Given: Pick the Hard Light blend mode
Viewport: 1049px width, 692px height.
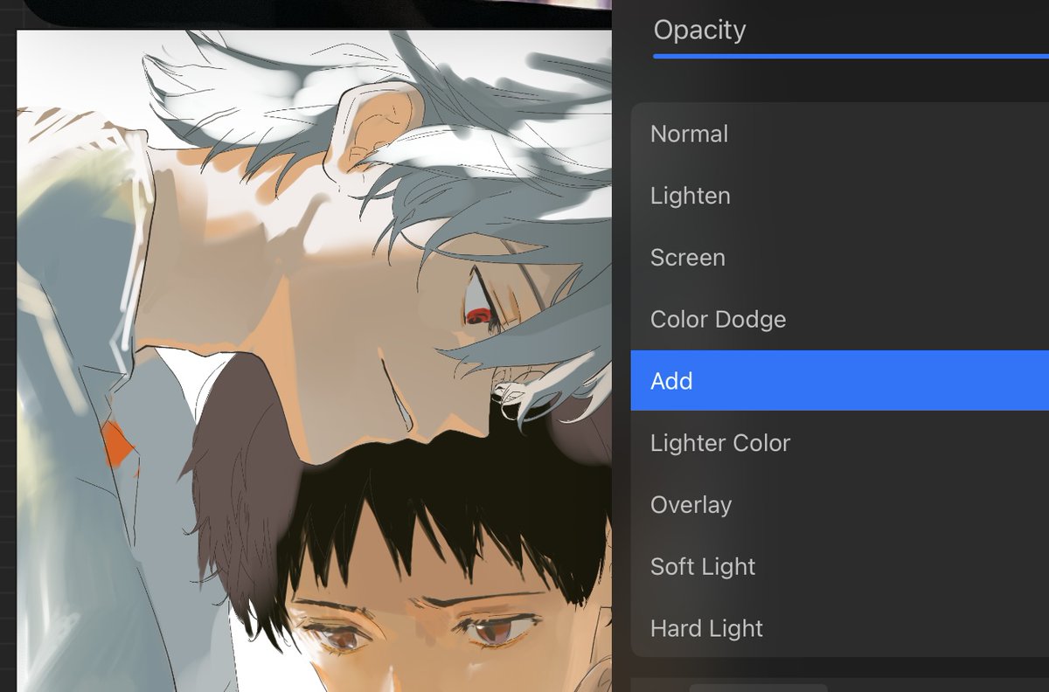Looking at the screenshot, I should tap(840, 629).
